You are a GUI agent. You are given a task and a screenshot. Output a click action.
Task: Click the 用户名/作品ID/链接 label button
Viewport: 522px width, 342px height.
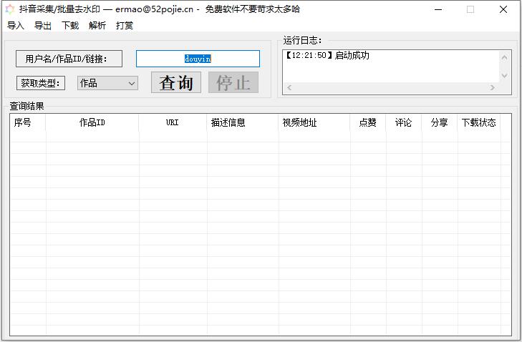[x=69, y=59]
